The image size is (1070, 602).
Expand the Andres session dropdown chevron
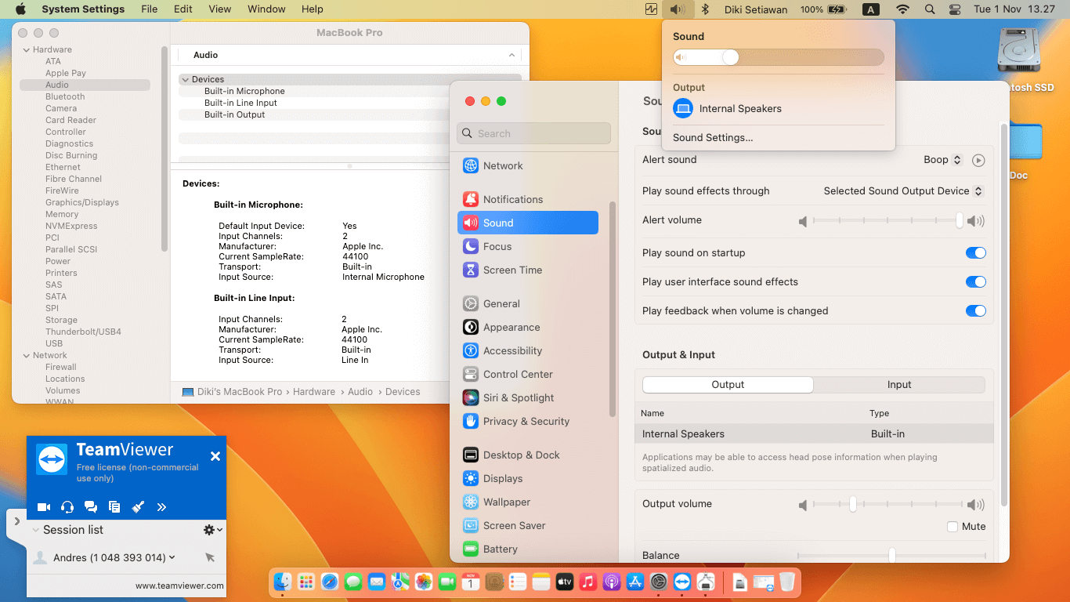172,557
